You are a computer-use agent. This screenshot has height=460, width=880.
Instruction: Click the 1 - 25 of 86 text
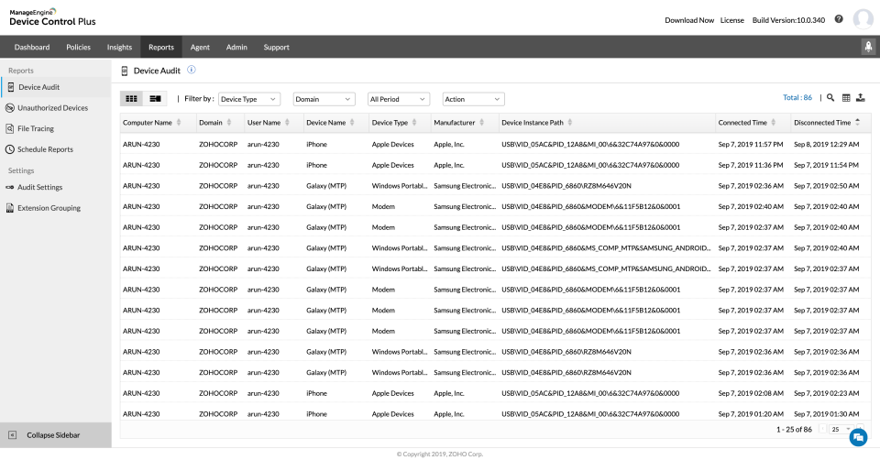tap(794, 430)
